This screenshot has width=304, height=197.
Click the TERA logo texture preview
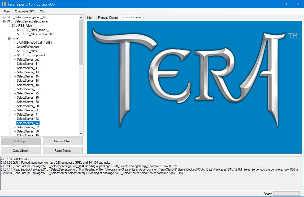(194, 87)
